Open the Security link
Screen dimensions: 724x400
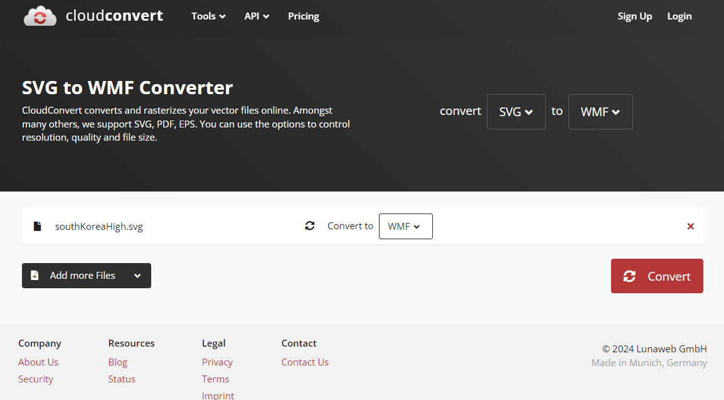tap(36, 379)
